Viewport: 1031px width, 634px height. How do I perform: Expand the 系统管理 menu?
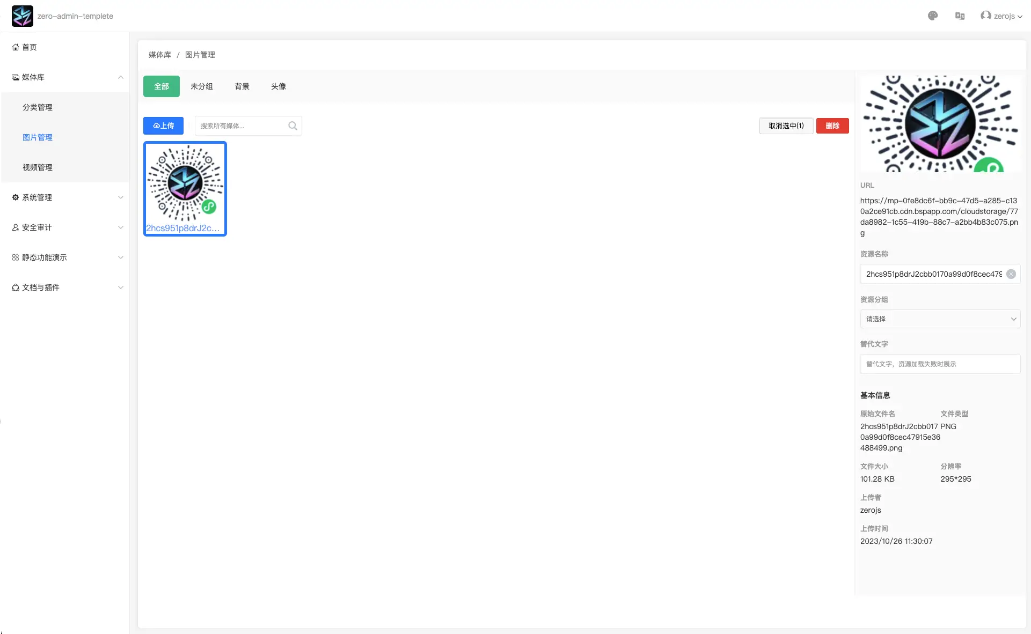point(64,197)
